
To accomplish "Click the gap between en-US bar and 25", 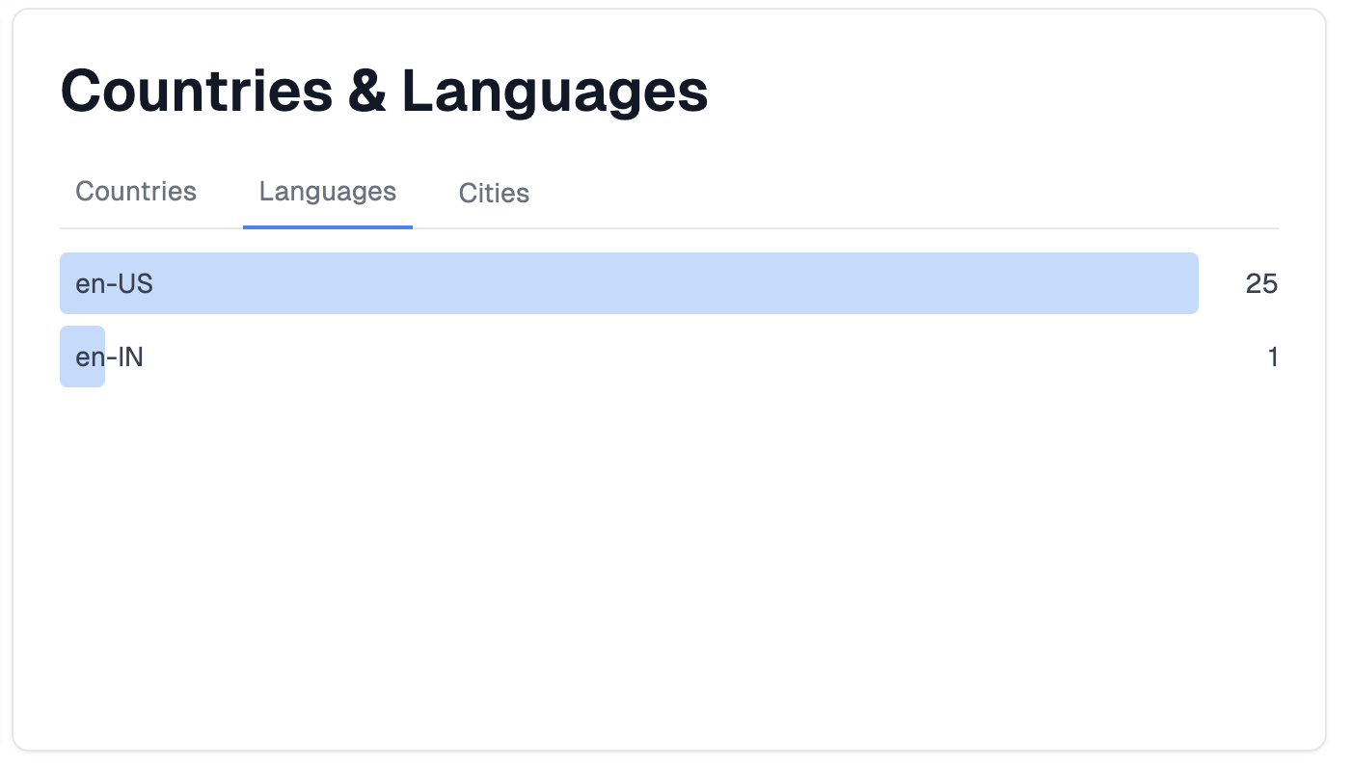I will point(1222,283).
